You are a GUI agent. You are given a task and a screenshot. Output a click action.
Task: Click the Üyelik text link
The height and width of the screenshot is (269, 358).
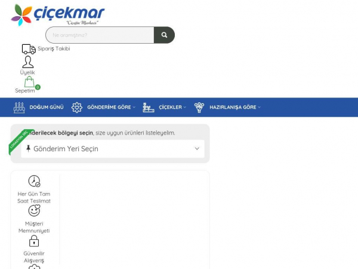pos(27,73)
